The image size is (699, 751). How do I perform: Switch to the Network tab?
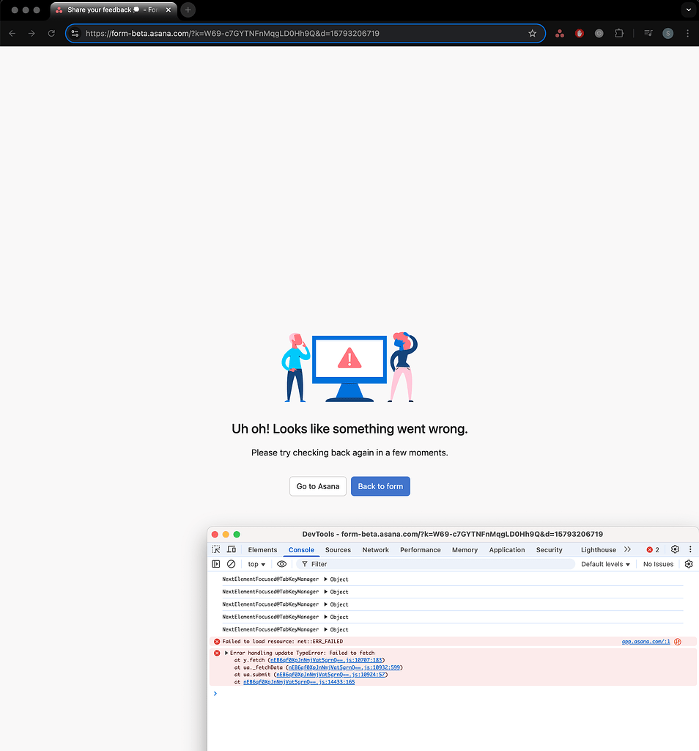tap(375, 549)
